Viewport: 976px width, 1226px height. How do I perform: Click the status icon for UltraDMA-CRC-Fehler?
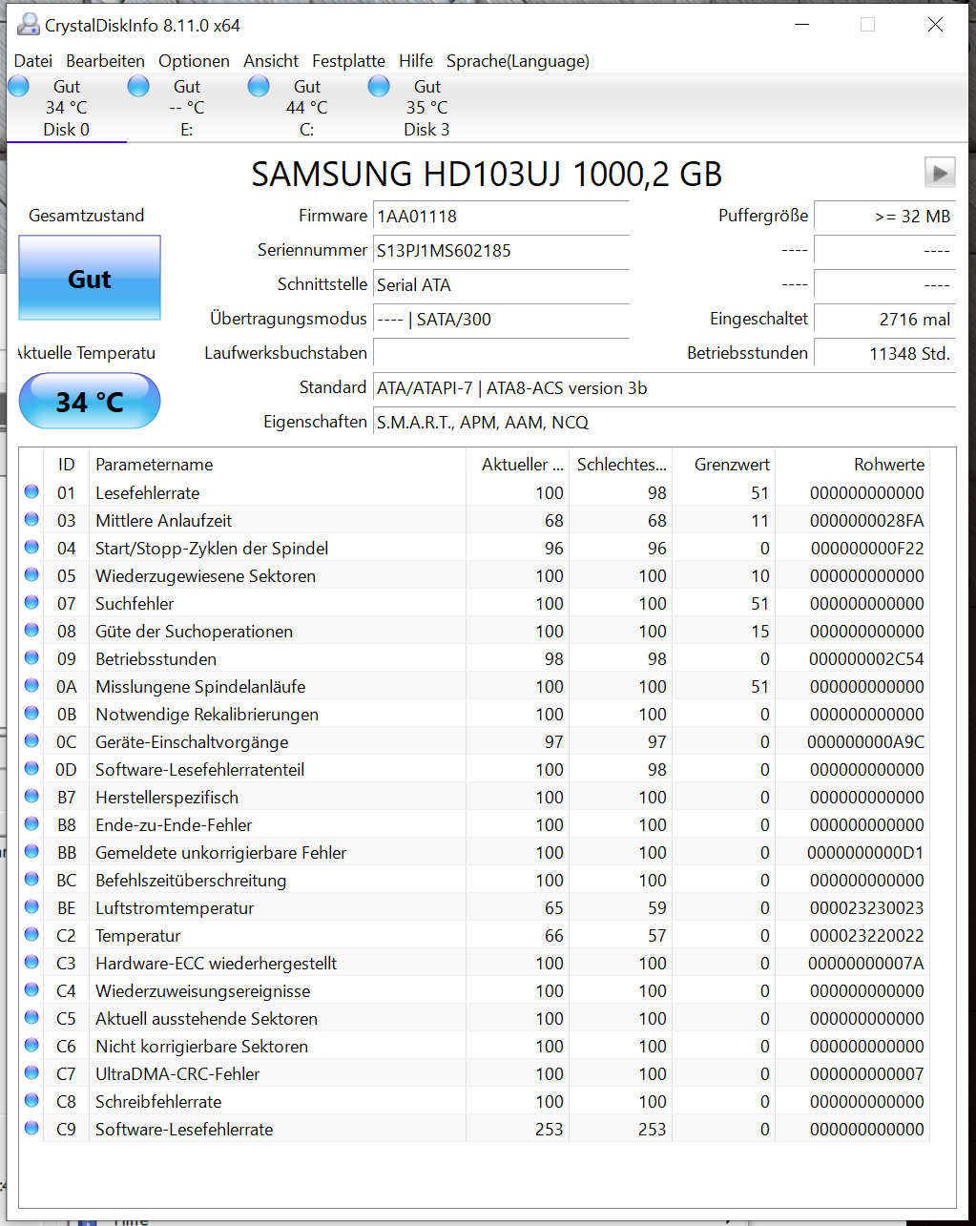tap(31, 1073)
